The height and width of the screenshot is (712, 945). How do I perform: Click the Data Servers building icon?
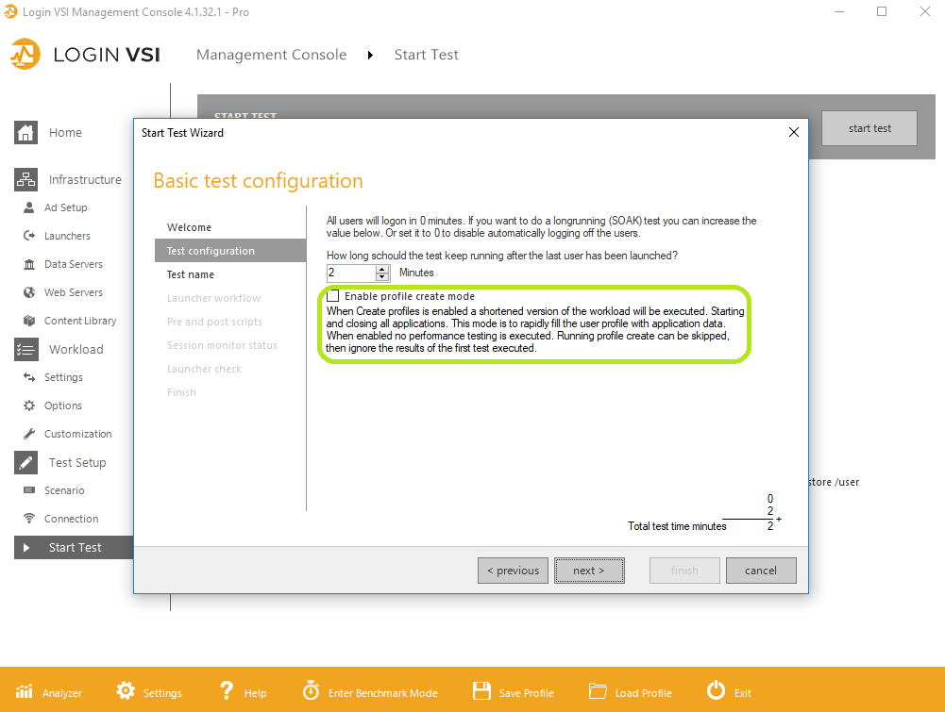29,264
